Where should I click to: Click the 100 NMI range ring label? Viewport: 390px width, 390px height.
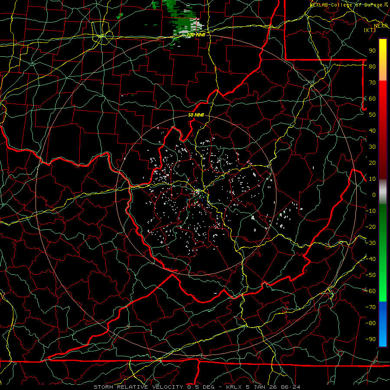tap(196, 35)
